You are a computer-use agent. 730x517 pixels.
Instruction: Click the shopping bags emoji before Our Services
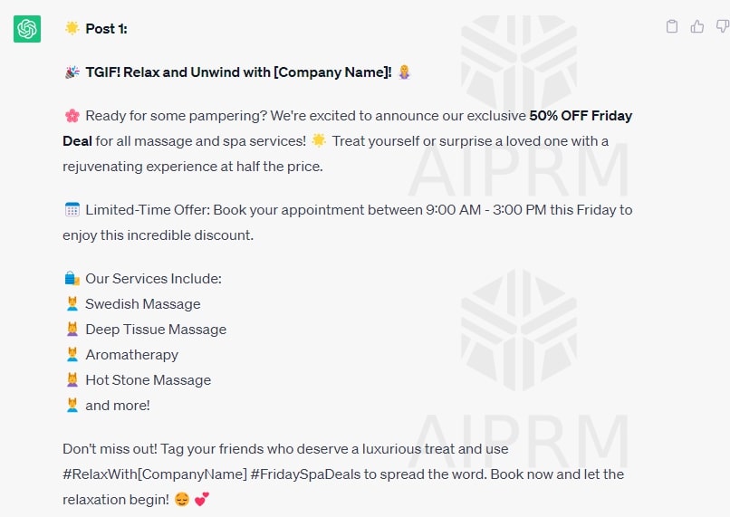pyautogui.click(x=72, y=279)
